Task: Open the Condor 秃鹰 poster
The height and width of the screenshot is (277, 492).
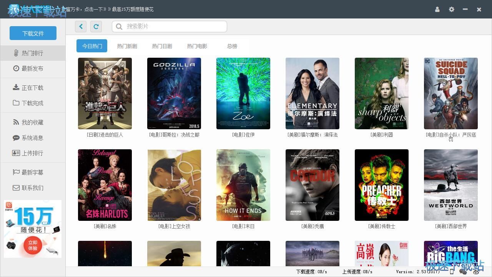Action: 312,185
